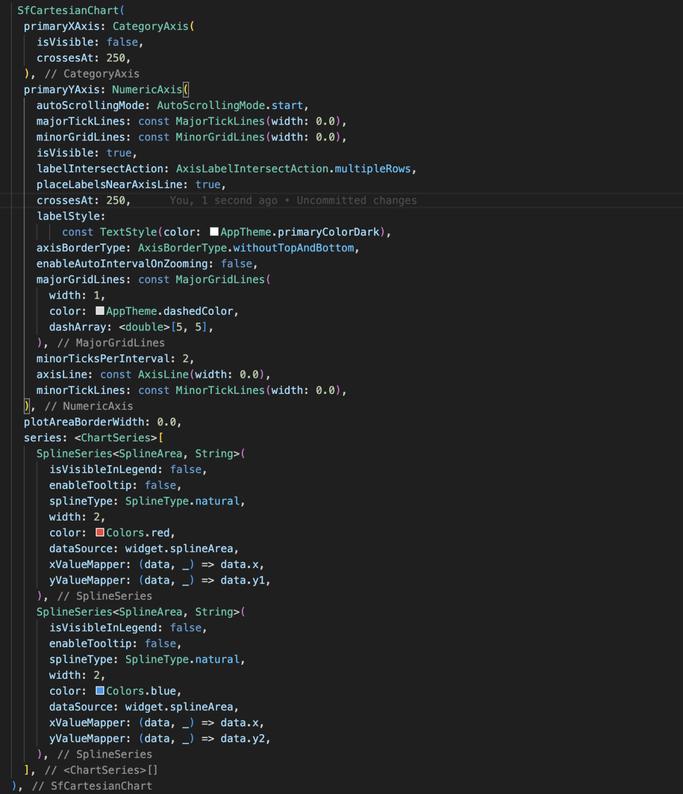Click 'data.y2' in yValueMapper
683x794 pixels.
click(x=243, y=738)
